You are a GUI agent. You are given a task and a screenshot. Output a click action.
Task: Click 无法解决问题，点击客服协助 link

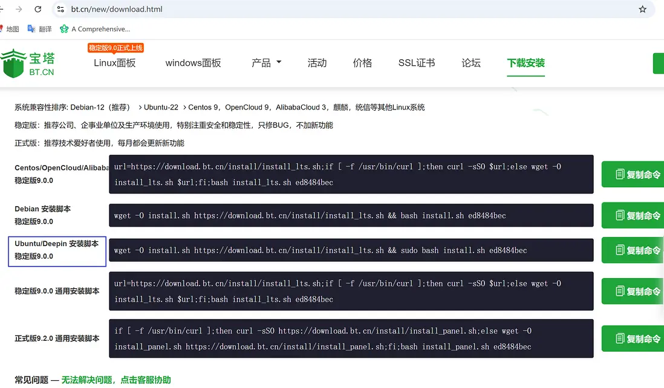(x=116, y=380)
